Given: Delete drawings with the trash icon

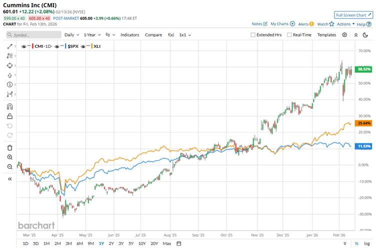Looking at the screenshot, I should click(x=9, y=147).
